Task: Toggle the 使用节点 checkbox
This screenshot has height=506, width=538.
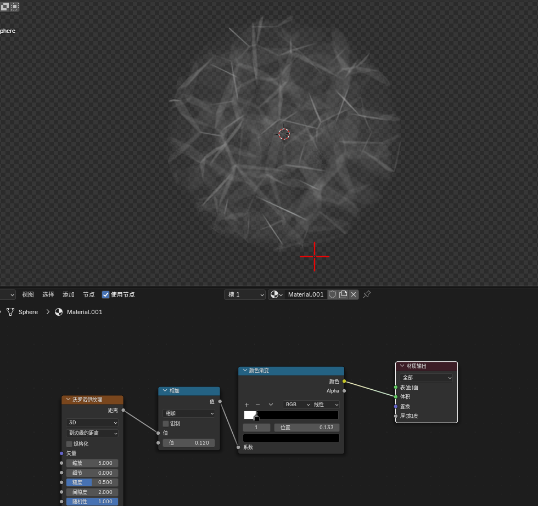Action: [105, 294]
